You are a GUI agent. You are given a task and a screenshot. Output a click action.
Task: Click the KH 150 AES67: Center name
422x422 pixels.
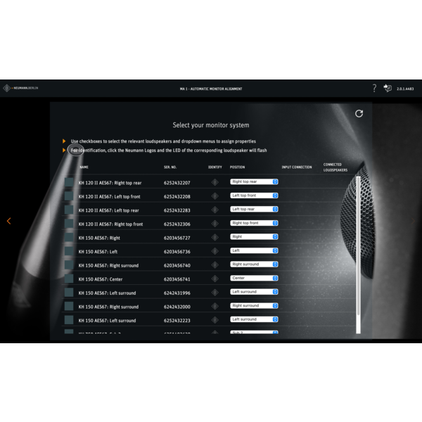[101, 279]
